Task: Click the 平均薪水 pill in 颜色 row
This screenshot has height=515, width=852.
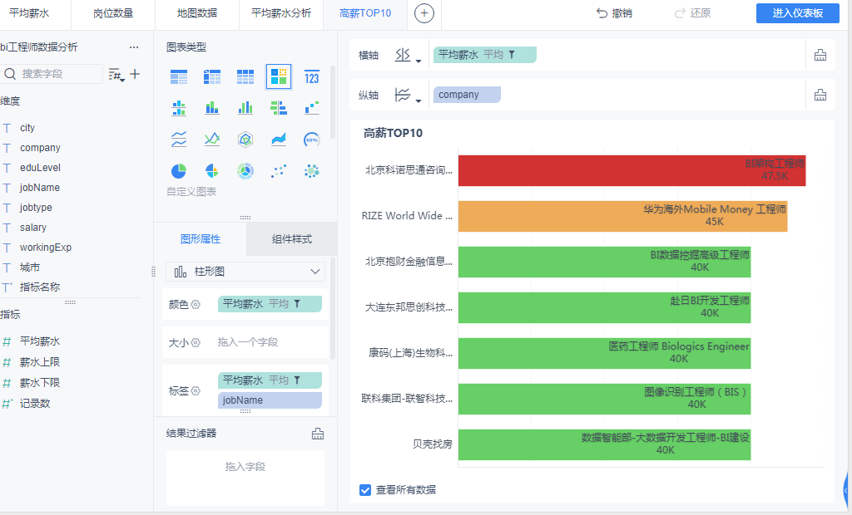Action: [x=270, y=304]
